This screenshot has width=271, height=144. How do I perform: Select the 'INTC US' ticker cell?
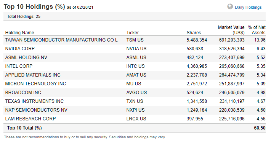point(135,66)
